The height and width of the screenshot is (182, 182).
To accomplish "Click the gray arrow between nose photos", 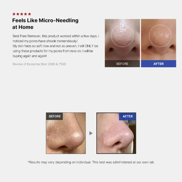I will coord(91,133).
